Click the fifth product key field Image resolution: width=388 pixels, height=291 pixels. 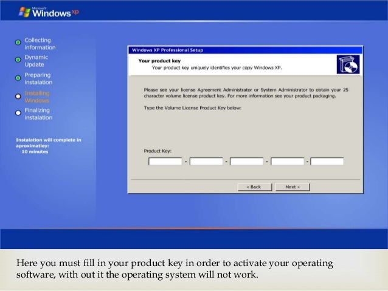327,162
